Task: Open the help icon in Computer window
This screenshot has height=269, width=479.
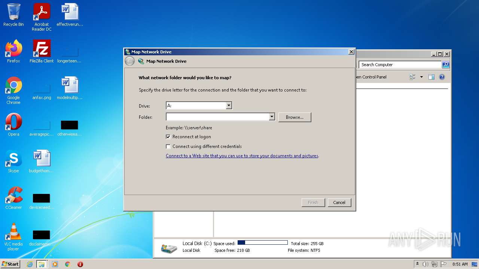Action: pyautogui.click(x=442, y=77)
